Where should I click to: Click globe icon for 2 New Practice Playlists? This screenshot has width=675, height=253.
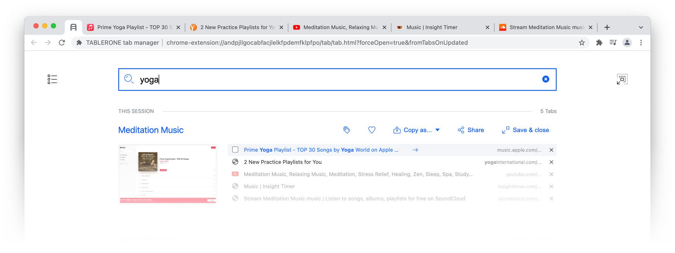235,162
